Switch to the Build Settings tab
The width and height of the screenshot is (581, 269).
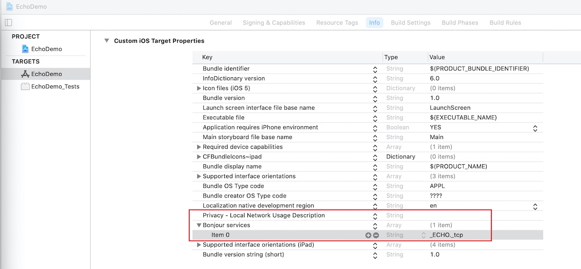pos(411,23)
